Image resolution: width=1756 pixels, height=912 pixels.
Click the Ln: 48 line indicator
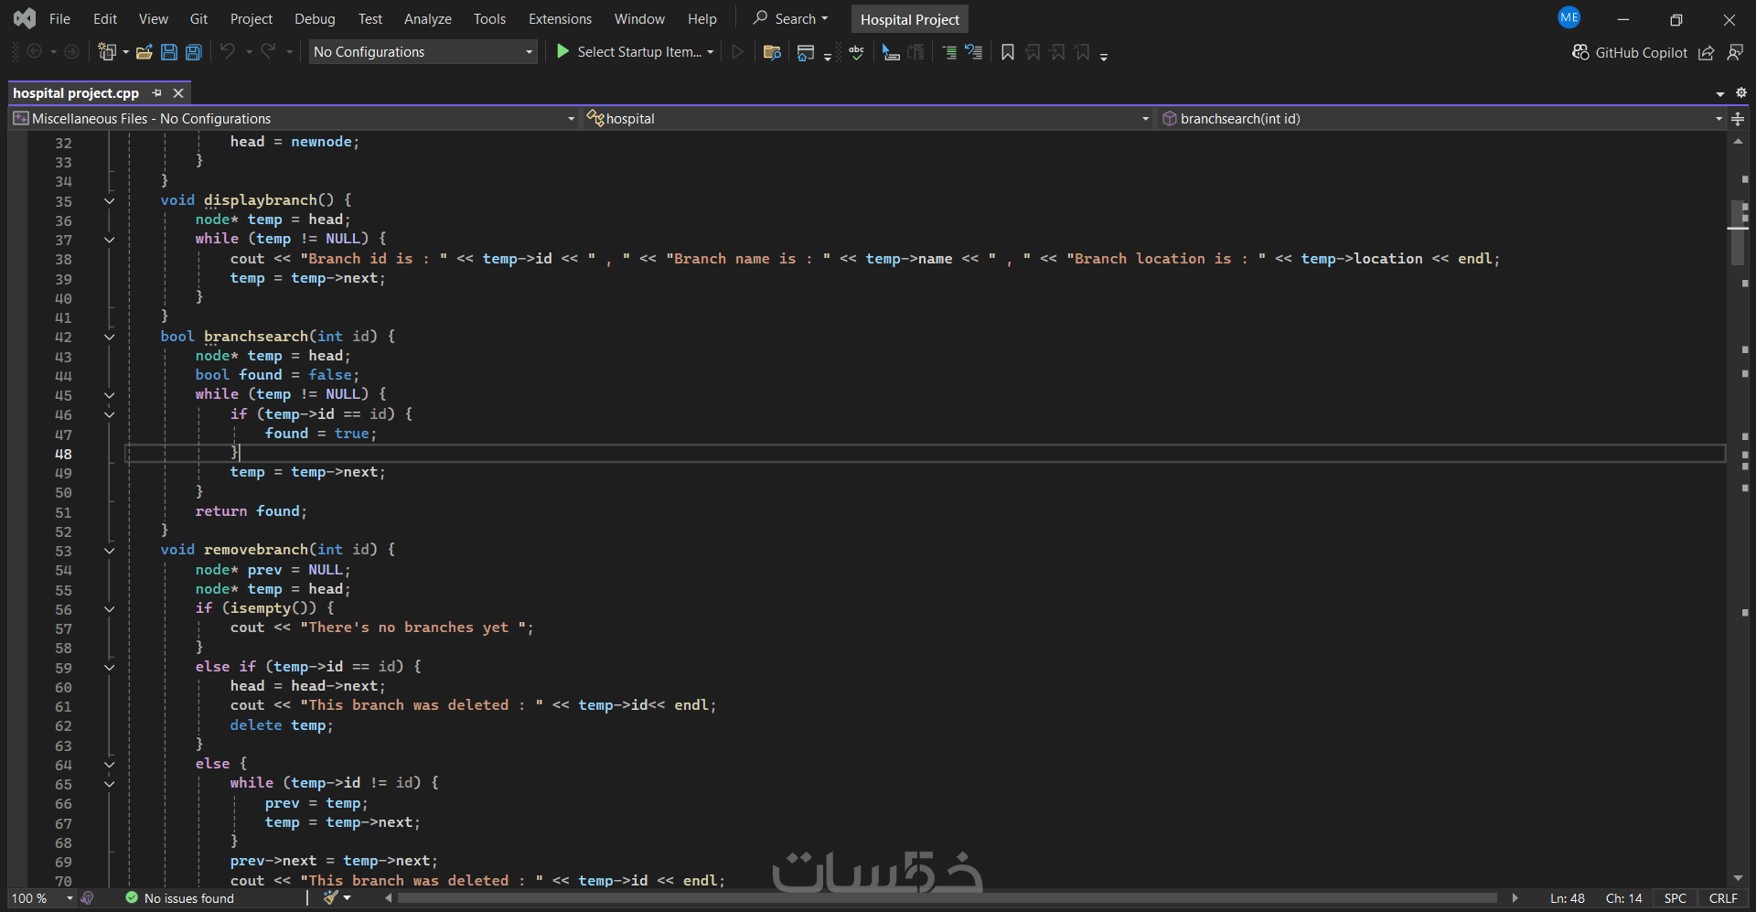point(1568,898)
